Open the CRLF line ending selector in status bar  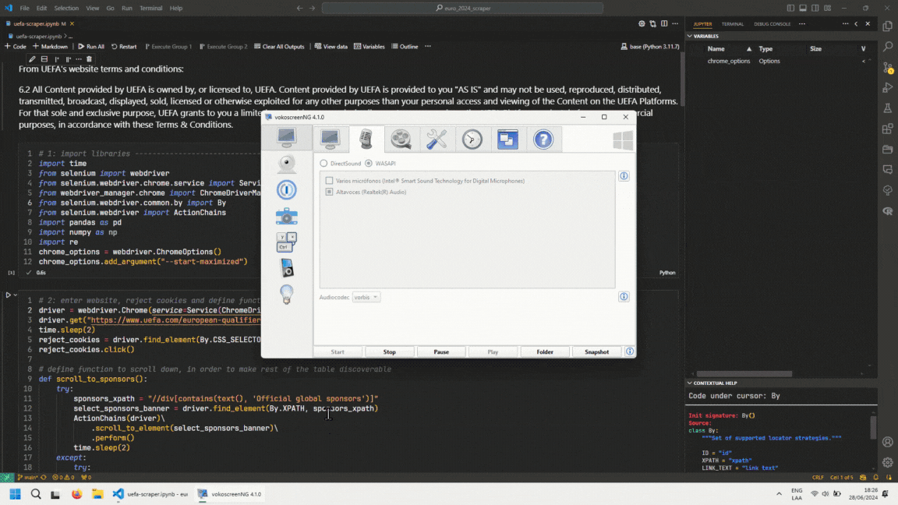pos(817,477)
